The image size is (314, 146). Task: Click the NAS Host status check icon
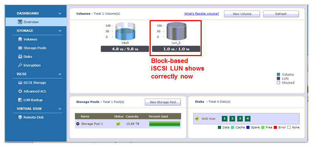coord(197,119)
